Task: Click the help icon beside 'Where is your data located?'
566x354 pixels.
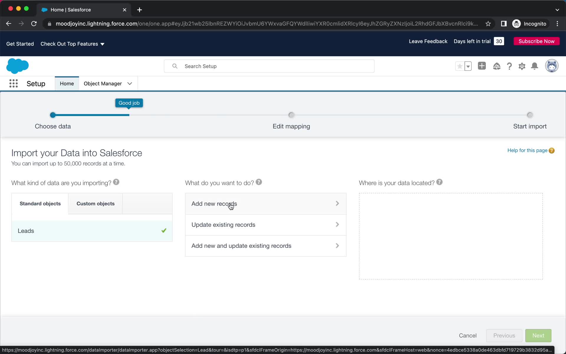Action: 439,182
